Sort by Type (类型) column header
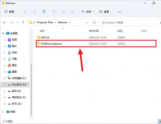Screen dimensions: 161x124 (120, 31)
